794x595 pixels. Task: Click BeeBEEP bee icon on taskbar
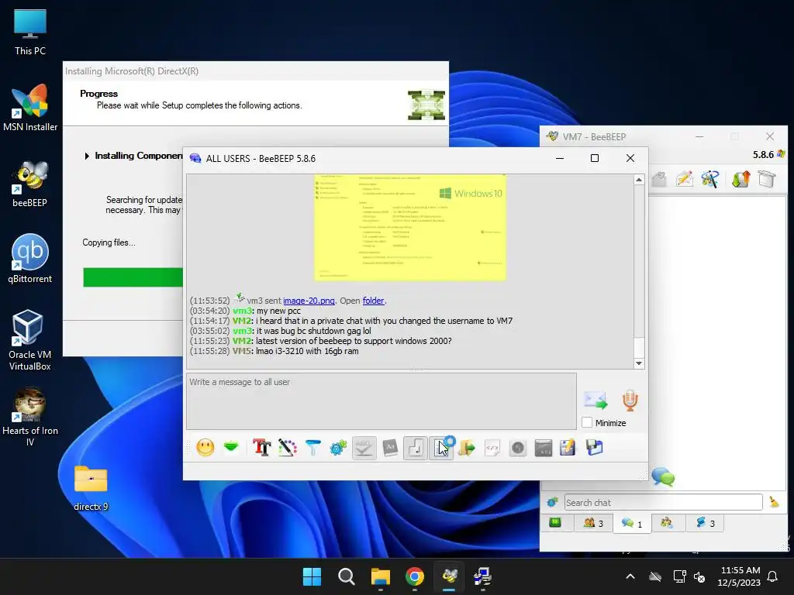click(x=449, y=576)
